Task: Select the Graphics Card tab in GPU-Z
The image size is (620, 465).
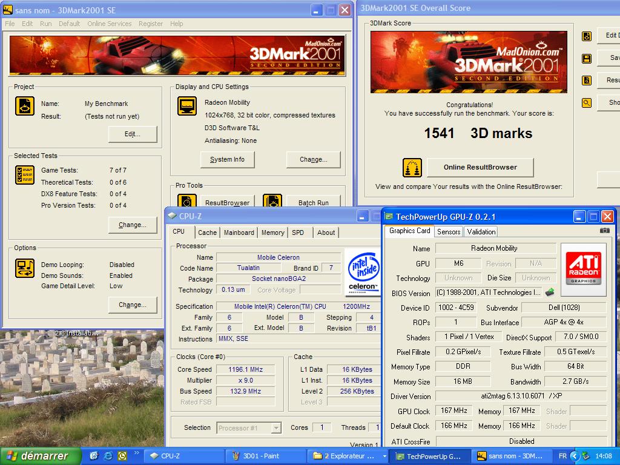Action: [409, 231]
